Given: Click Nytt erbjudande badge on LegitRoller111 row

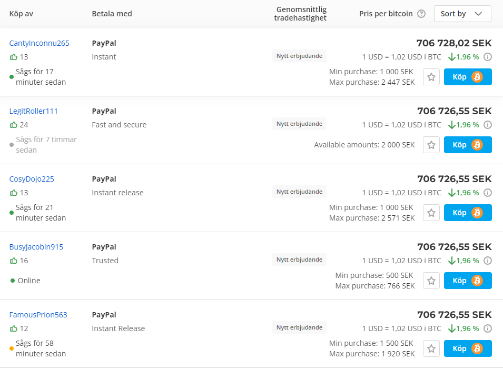Looking at the screenshot, I should (299, 124).
